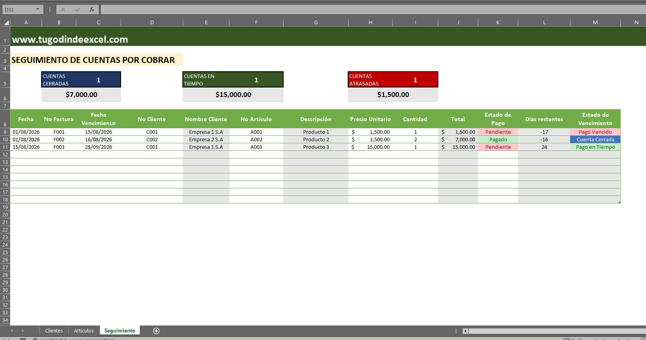Select the blue Cuenta Cerrada cell

pos(595,139)
